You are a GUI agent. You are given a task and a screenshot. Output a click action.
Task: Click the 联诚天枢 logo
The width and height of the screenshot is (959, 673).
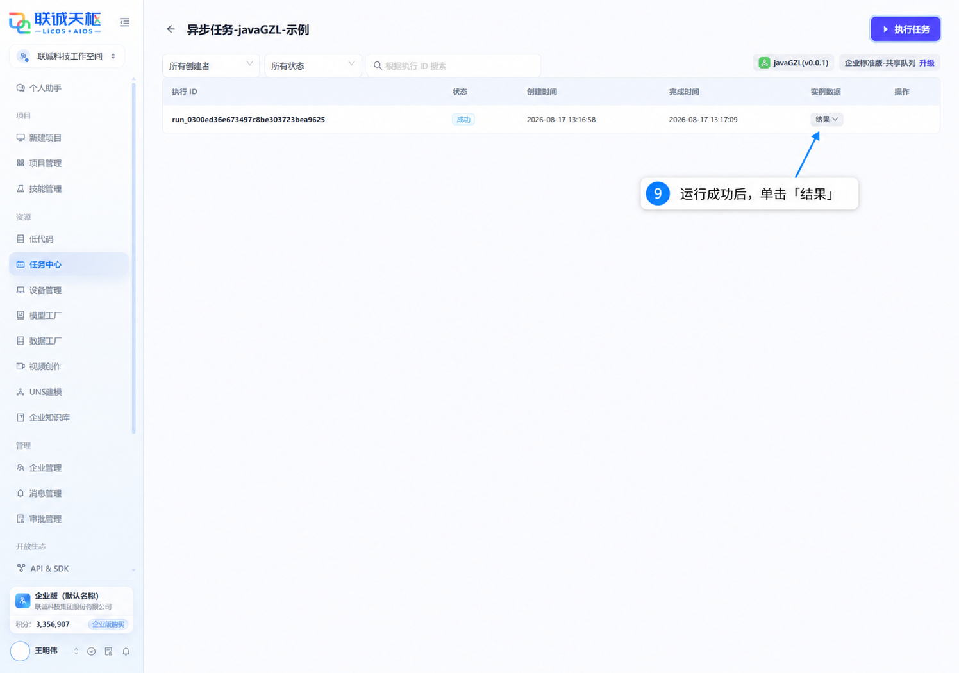point(55,22)
